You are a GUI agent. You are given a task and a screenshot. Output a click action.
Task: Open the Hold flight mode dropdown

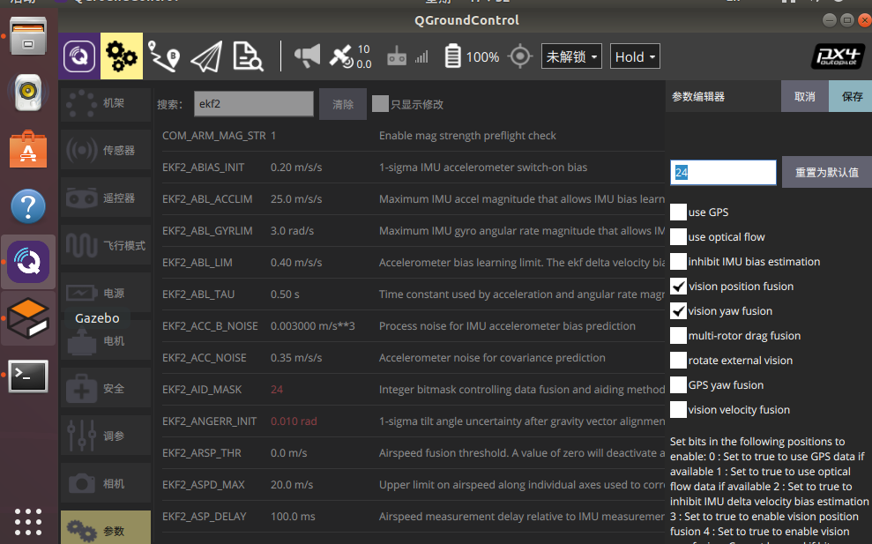(635, 56)
